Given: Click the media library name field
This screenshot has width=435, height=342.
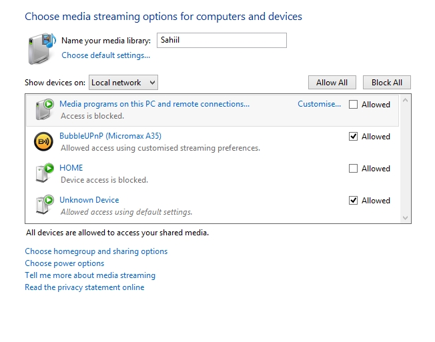Looking at the screenshot, I should coord(222,41).
